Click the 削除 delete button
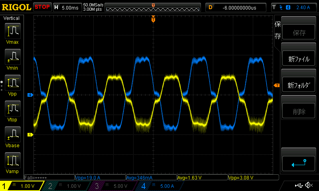The width and height of the screenshot is (319, 191). [x=298, y=111]
